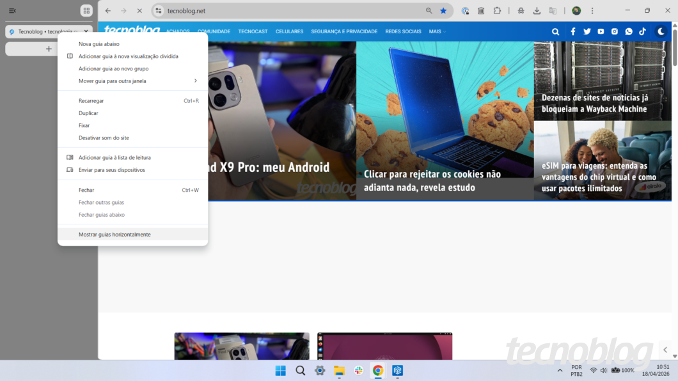The height and width of the screenshot is (381, 678).
Task: Toggle 'Mostrar guias horizontalmente'
Action: point(114,234)
